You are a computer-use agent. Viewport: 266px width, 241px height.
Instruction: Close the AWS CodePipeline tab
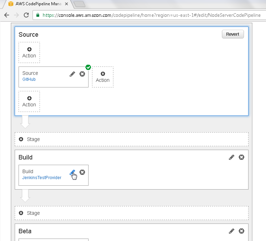tap(66, 4)
